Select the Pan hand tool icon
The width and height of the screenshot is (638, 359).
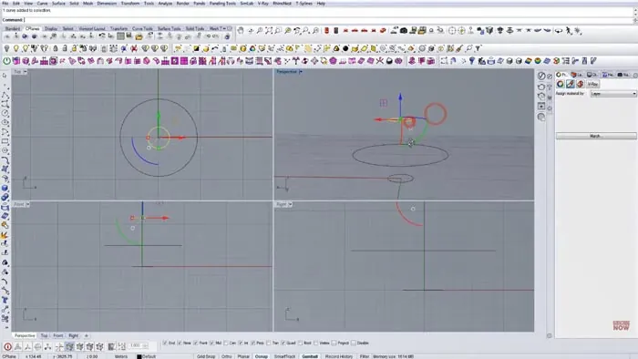pyautogui.click(x=241, y=30)
